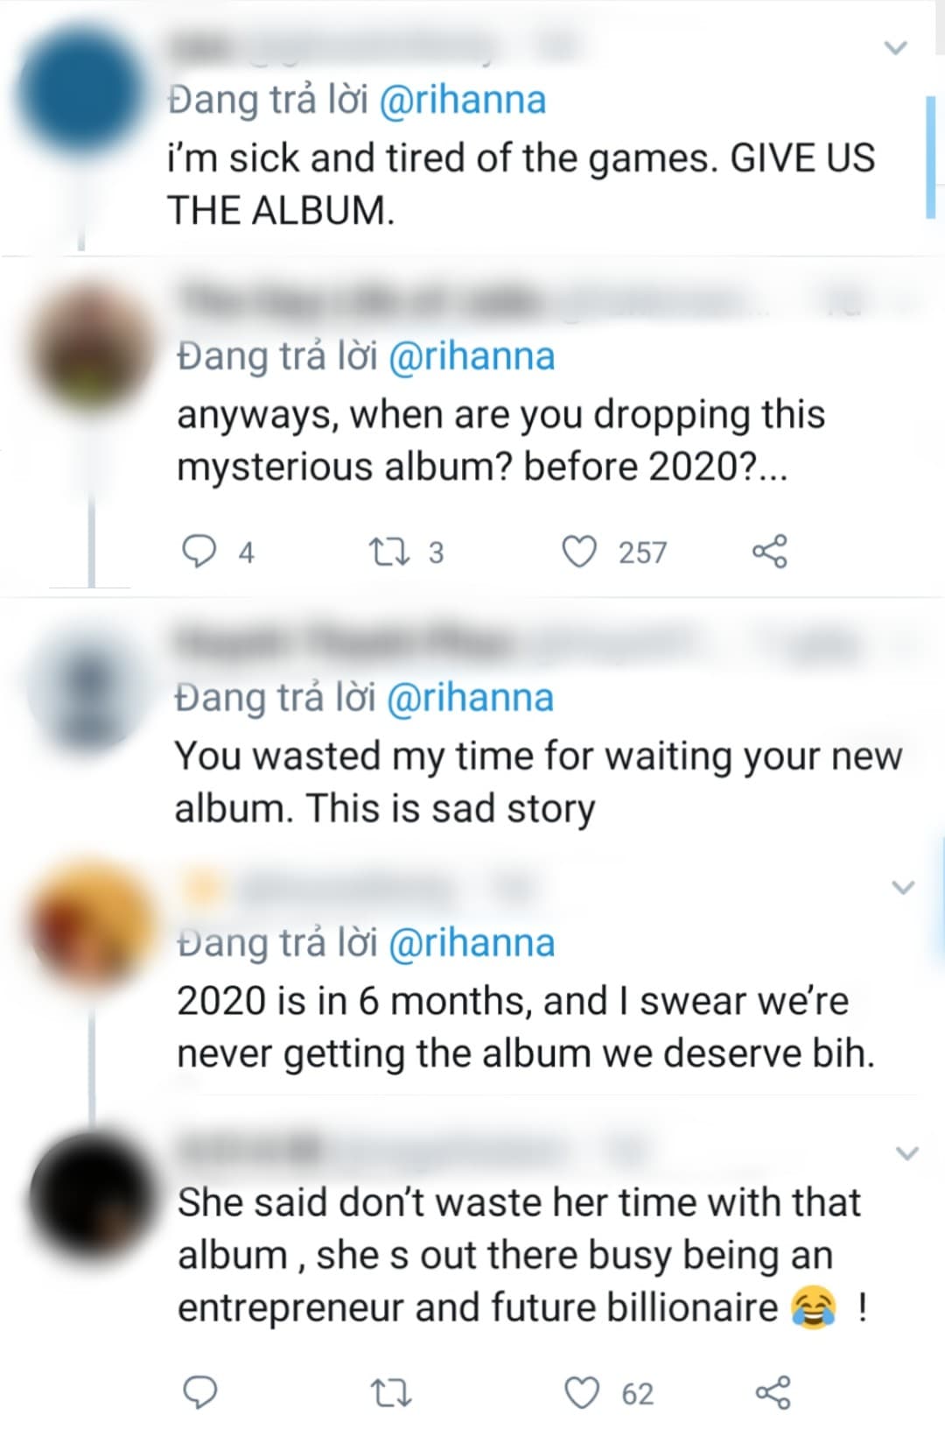Reply to the 'mysterious album' tweet
The image size is (945, 1436).
coord(199,552)
